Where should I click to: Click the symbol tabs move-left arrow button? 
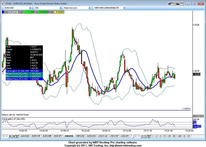[x=10, y=136]
